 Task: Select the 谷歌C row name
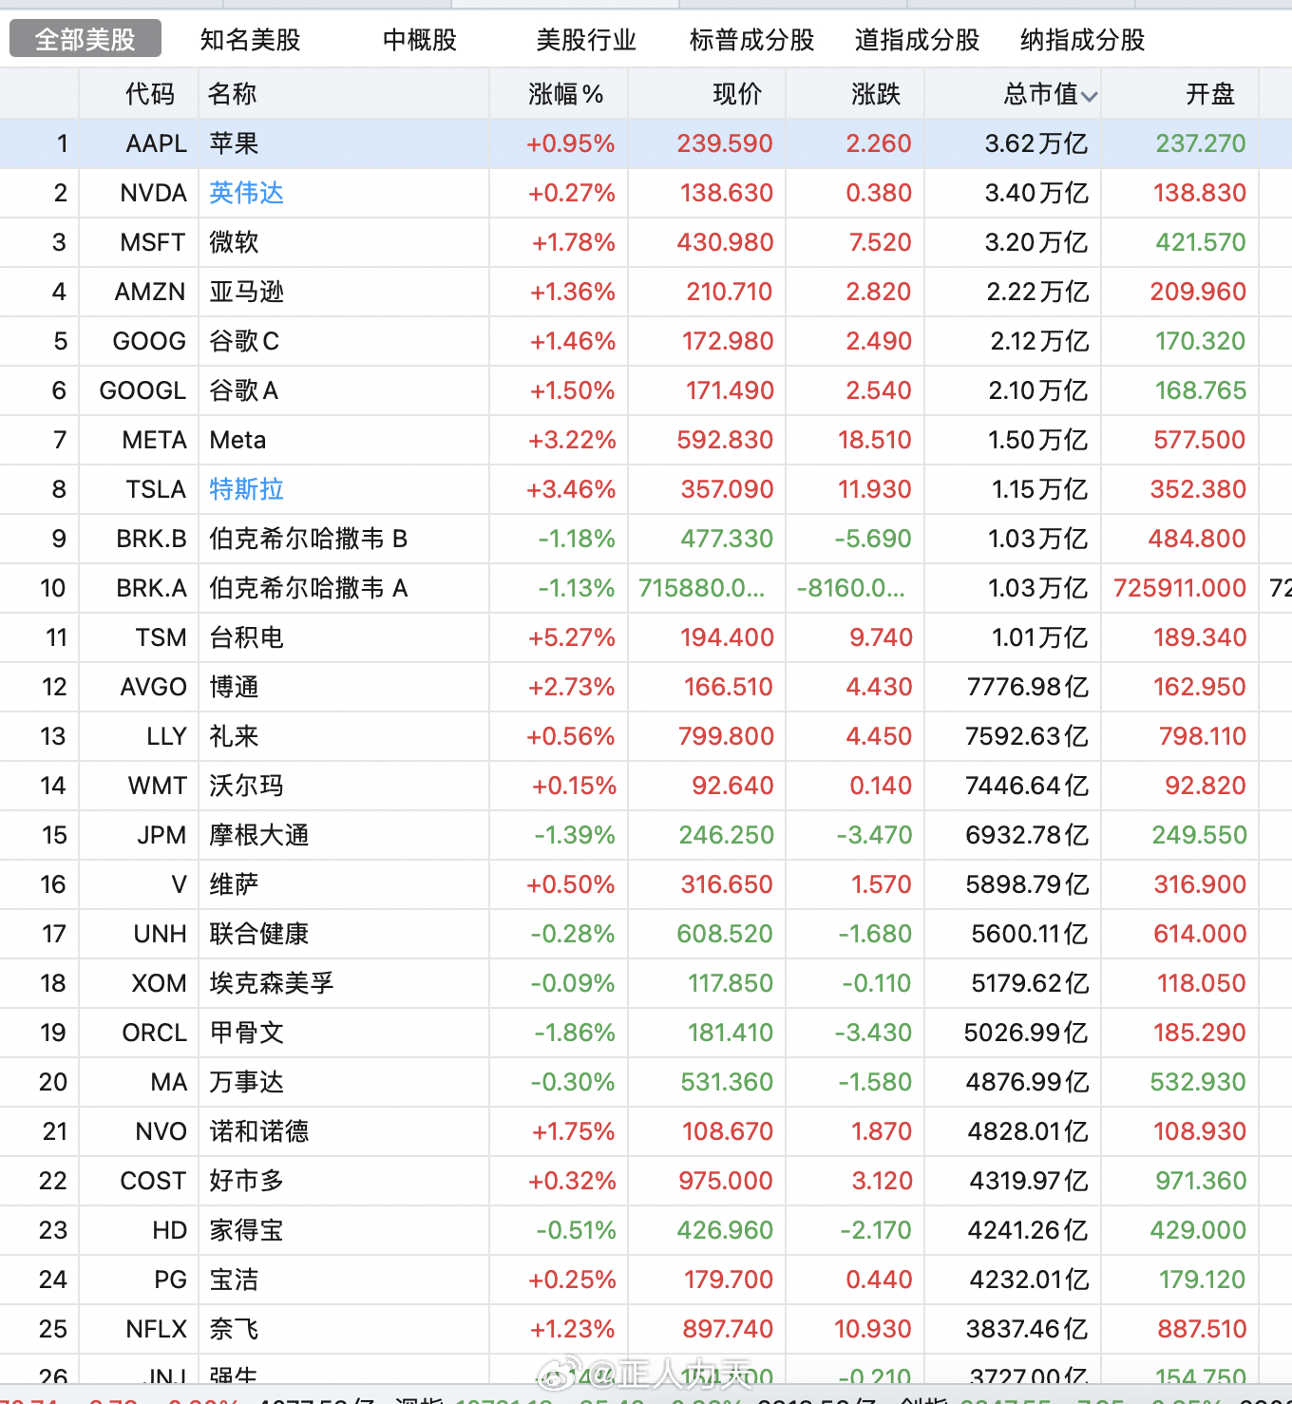[x=244, y=341]
